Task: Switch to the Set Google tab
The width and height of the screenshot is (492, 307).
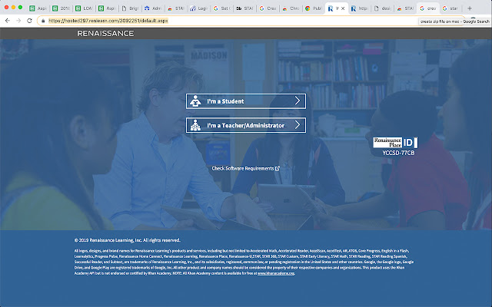Action: pyautogui.click(x=221, y=8)
